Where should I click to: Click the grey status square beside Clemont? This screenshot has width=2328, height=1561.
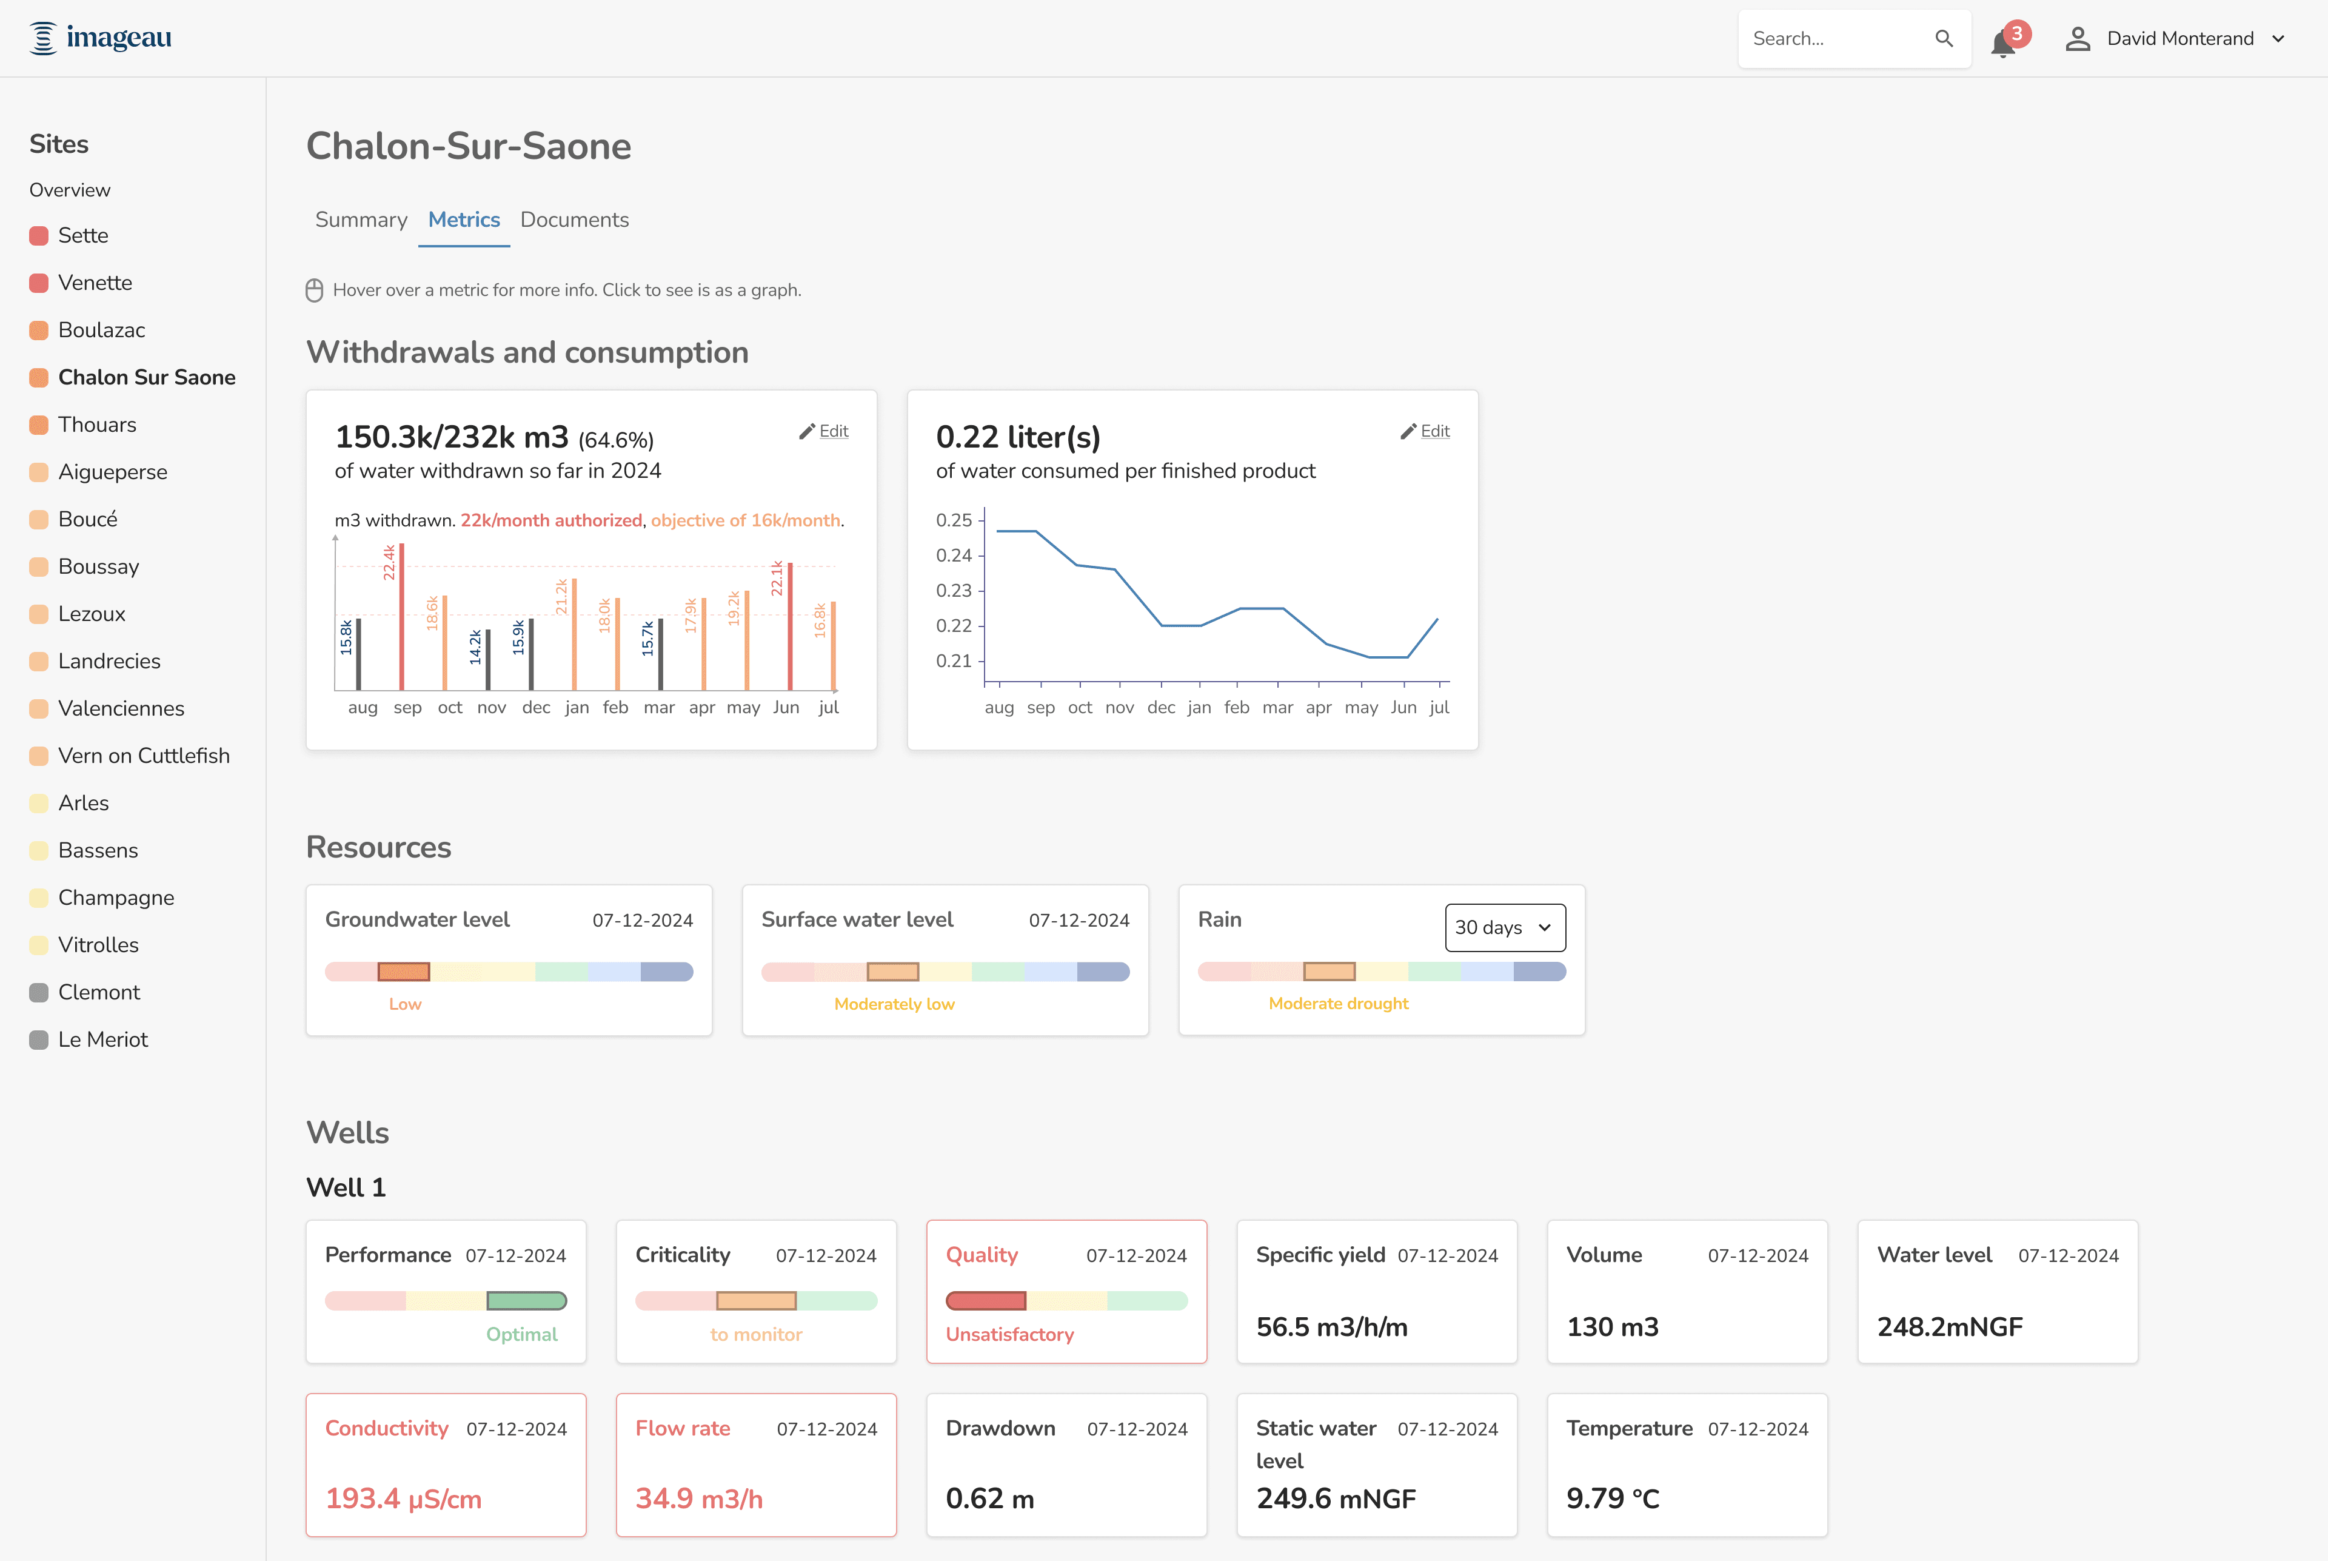(39, 993)
